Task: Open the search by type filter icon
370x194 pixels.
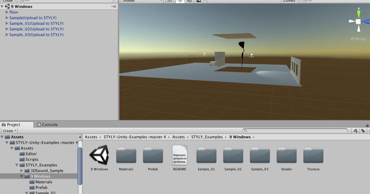Action: click(355, 131)
